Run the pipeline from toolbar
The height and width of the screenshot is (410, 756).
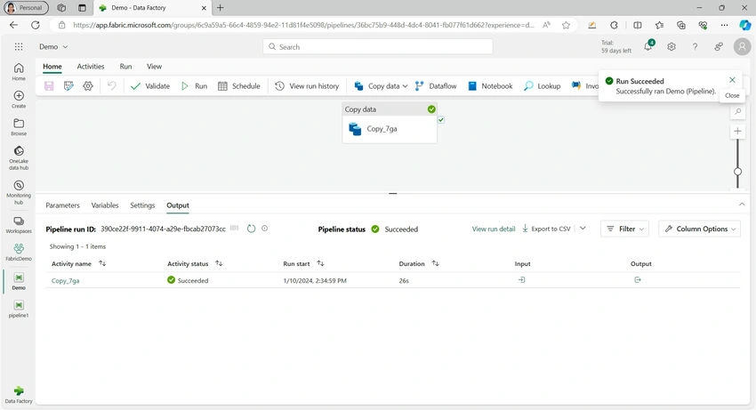tap(194, 86)
